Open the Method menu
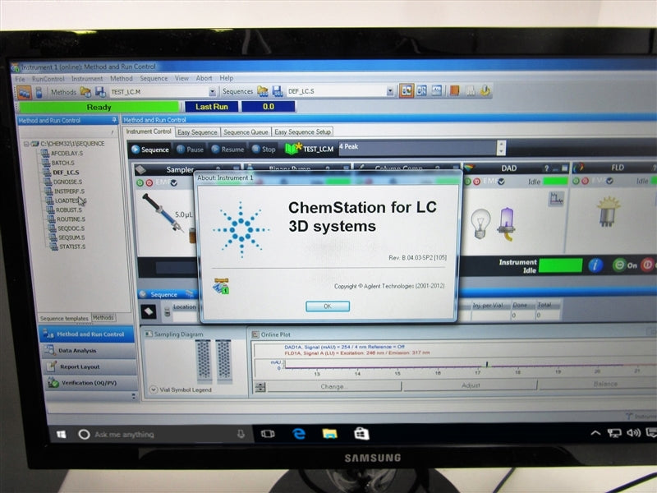This screenshot has width=657, height=493. coord(121,78)
